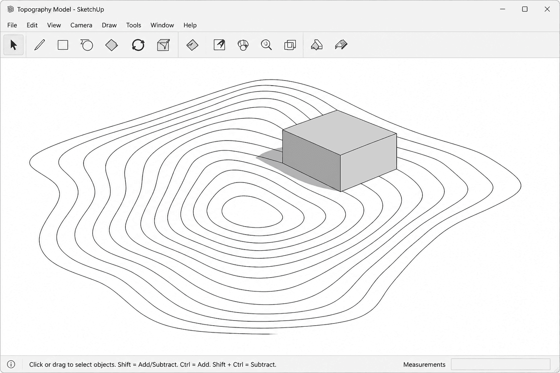This screenshot has height=373, width=560.
Task: Choose the magnifying glass Zoom tool
Action: [x=267, y=45]
